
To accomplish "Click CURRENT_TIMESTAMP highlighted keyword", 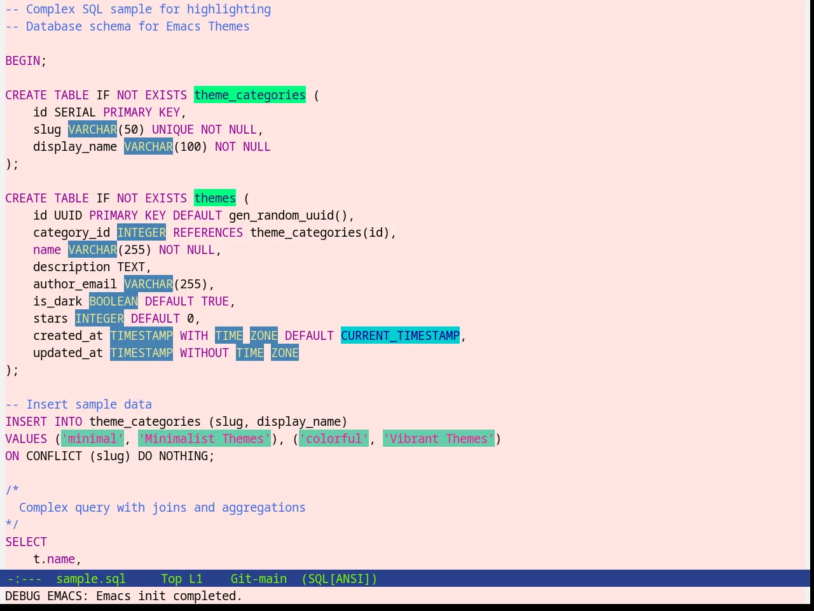I will tap(401, 335).
